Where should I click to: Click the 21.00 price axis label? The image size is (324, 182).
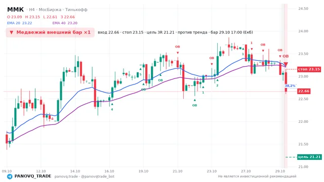pos(303,167)
